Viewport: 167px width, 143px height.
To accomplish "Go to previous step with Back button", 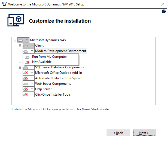I will (118, 133).
